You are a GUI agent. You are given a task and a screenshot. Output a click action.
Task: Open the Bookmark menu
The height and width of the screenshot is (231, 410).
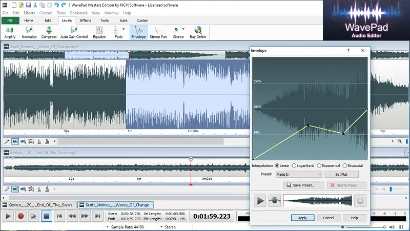tap(78, 12)
